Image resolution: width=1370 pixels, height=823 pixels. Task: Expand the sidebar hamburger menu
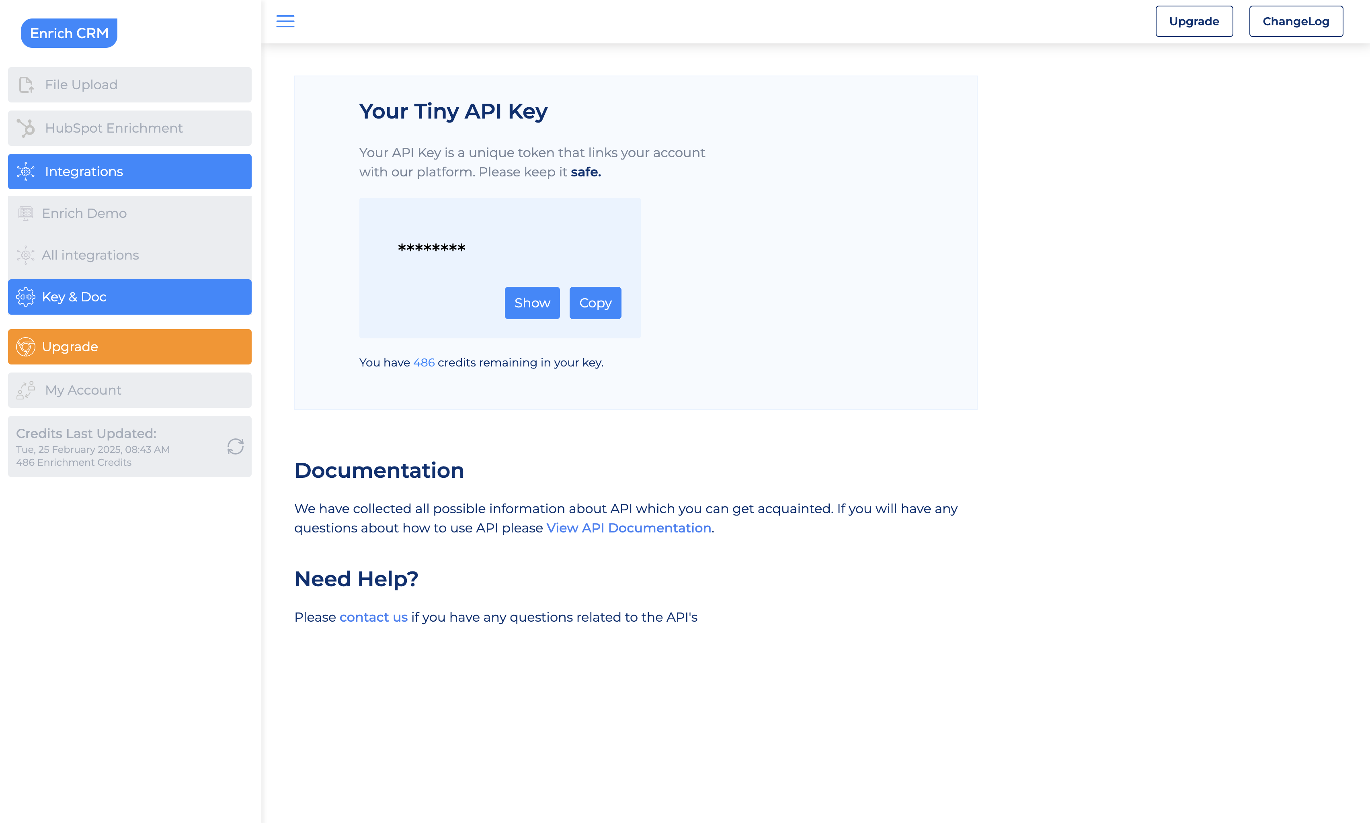click(285, 20)
